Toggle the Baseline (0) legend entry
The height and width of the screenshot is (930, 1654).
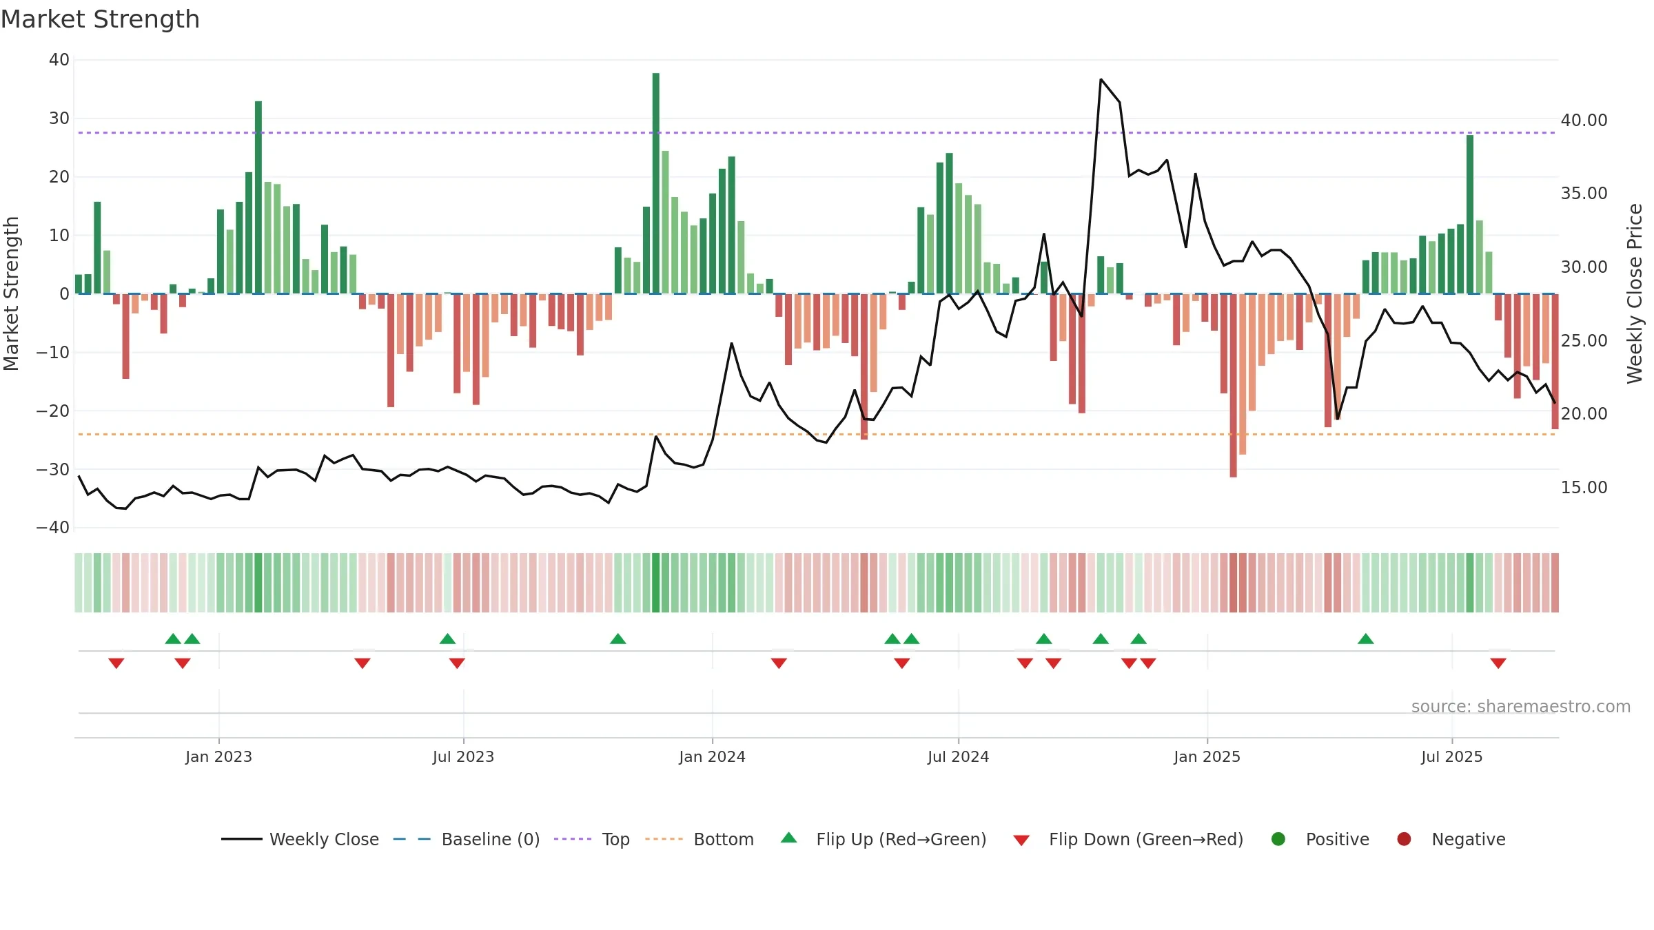(x=467, y=839)
